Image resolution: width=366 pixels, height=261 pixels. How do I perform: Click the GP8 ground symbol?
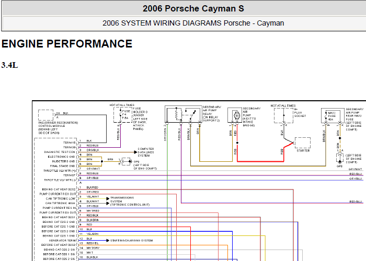(340, 158)
